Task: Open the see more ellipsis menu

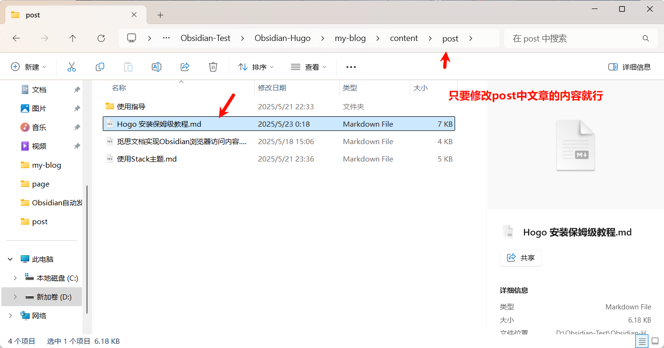Action: click(x=351, y=67)
